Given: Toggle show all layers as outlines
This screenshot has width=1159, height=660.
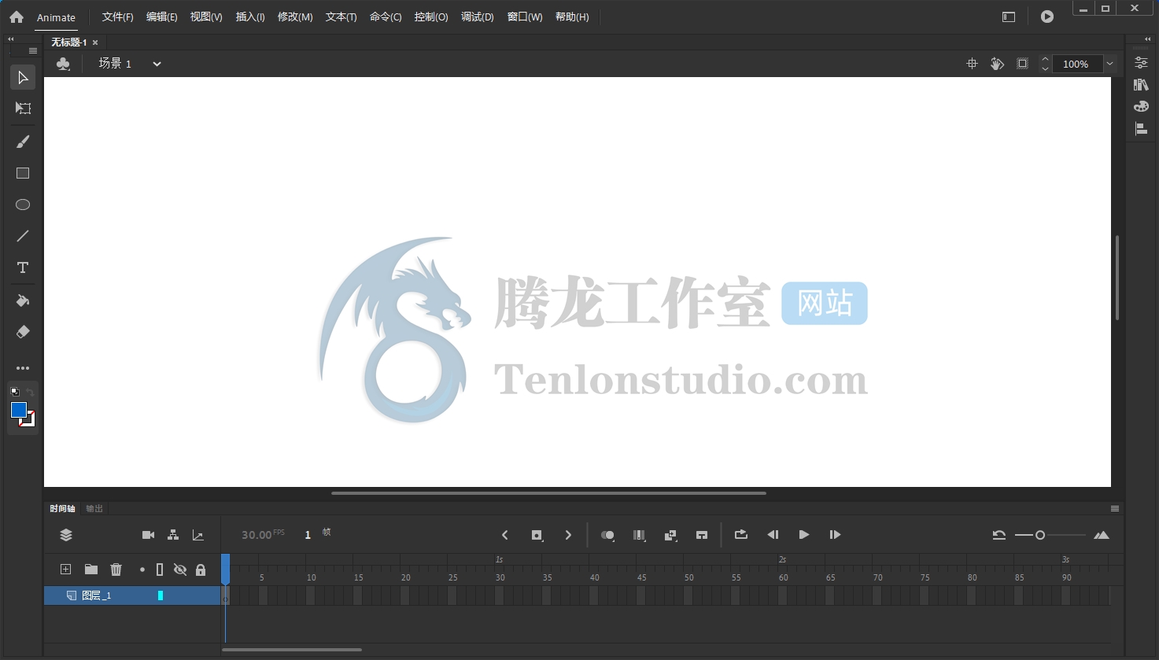Looking at the screenshot, I should 160,570.
